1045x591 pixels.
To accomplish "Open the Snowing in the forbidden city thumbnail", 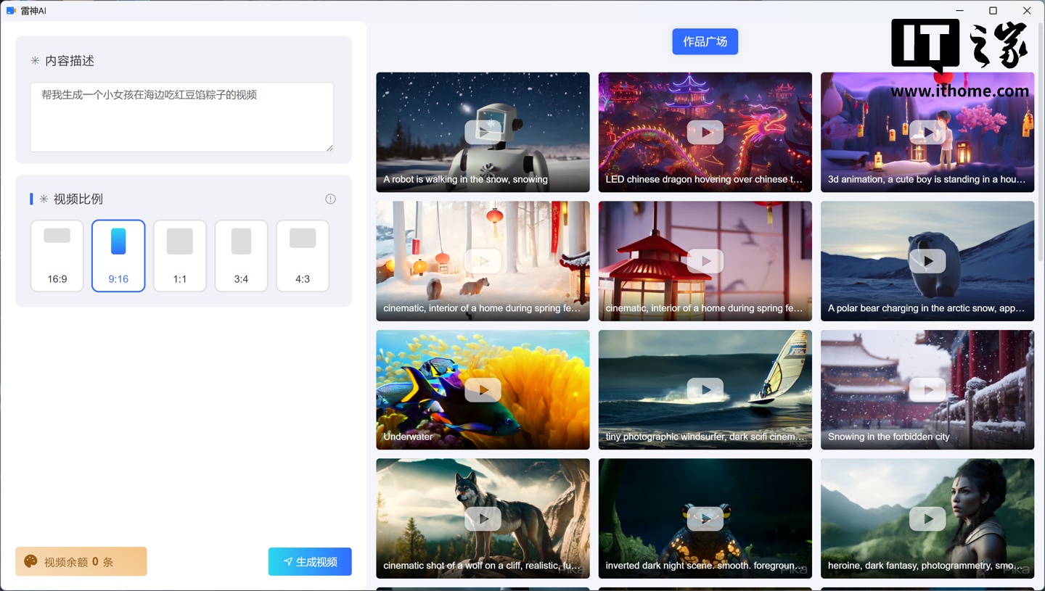I will (x=927, y=390).
